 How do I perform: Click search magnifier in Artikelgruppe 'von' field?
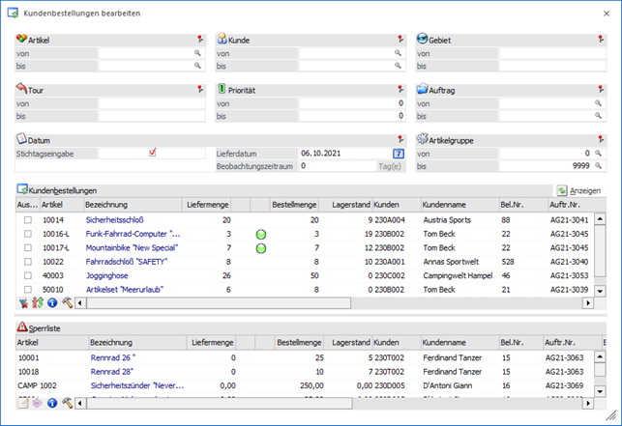coord(600,153)
